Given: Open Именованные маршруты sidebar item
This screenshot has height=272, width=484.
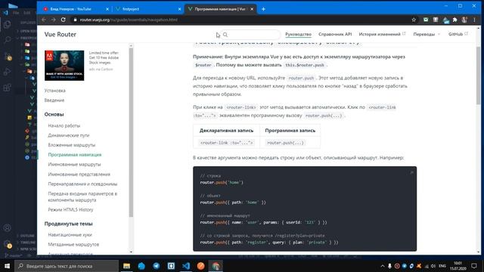Looking at the screenshot, I should click(x=74, y=165).
